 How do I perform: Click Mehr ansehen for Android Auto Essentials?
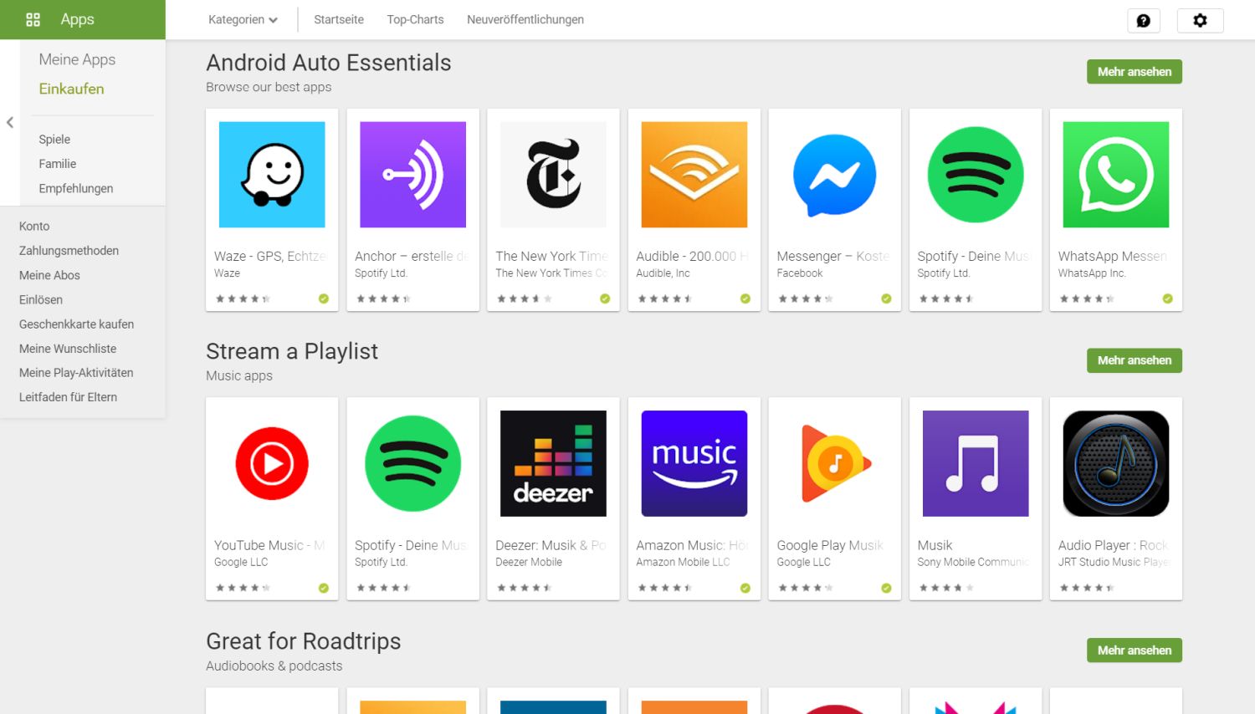(1134, 72)
